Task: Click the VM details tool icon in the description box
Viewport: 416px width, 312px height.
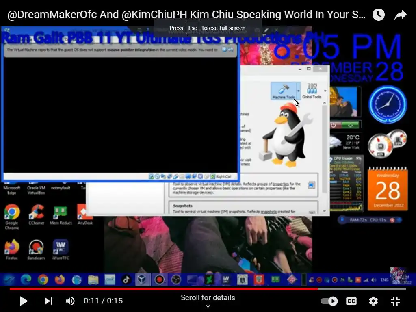Action: click(x=312, y=185)
